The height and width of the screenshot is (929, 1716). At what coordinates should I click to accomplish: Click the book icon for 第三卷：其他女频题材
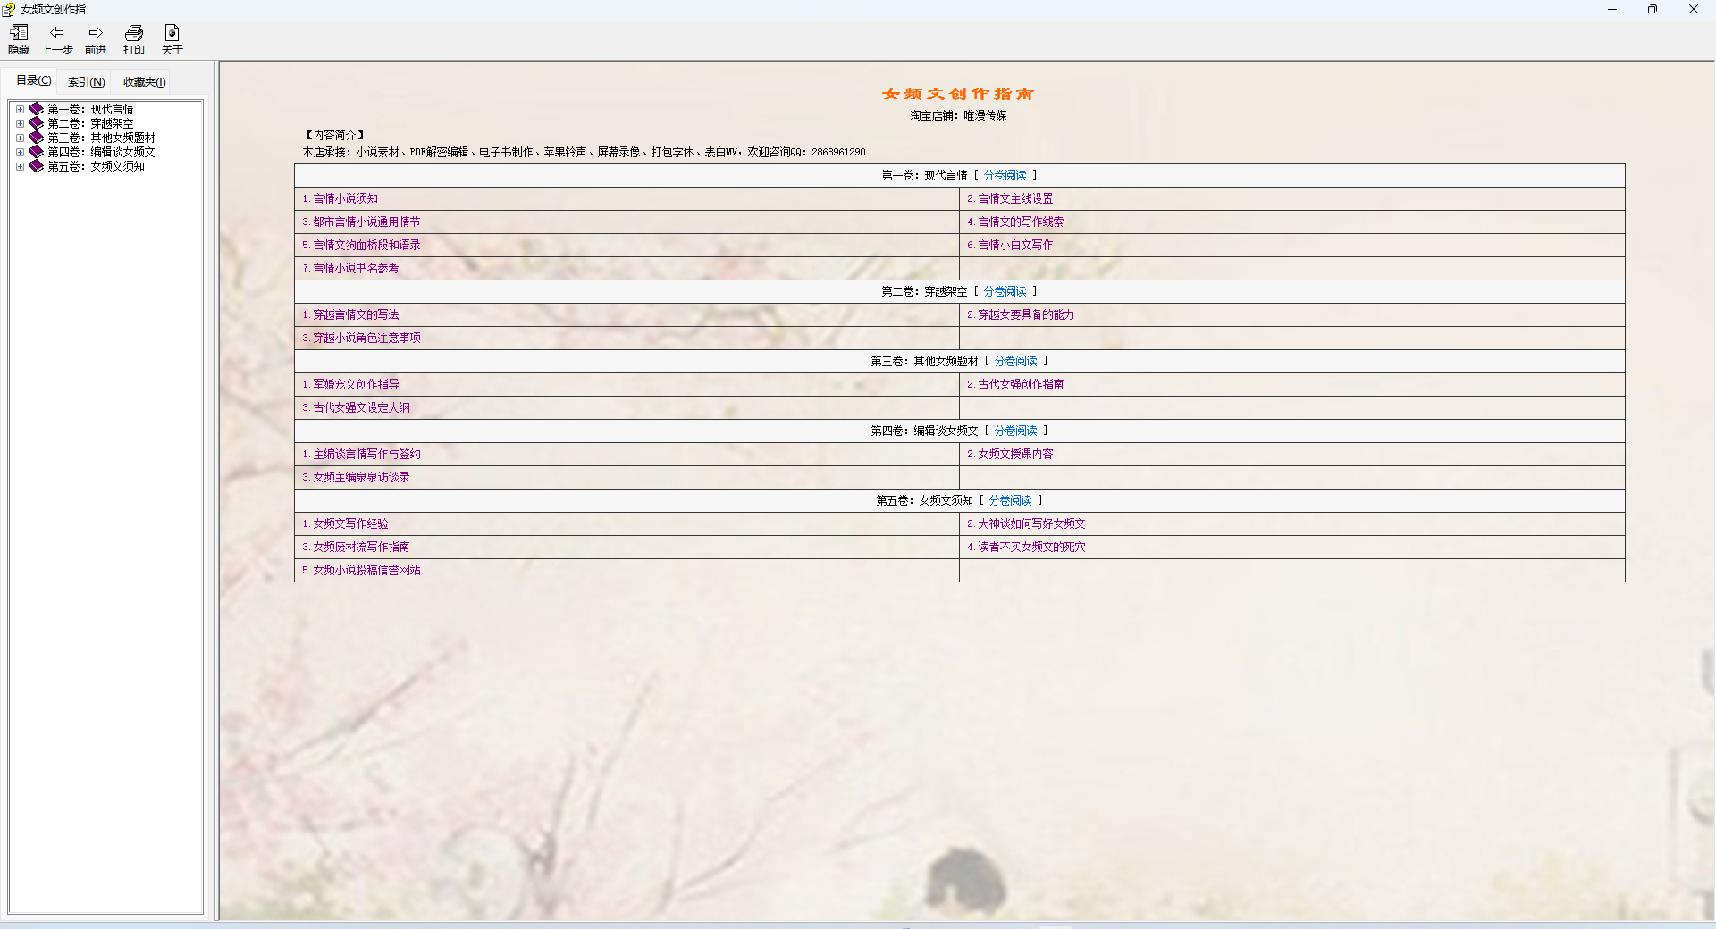[37, 138]
